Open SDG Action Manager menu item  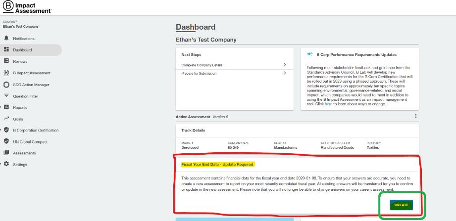[31, 85]
